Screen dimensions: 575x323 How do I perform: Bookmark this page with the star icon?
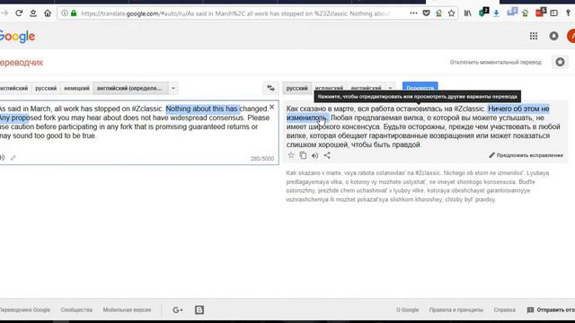[451, 13]
